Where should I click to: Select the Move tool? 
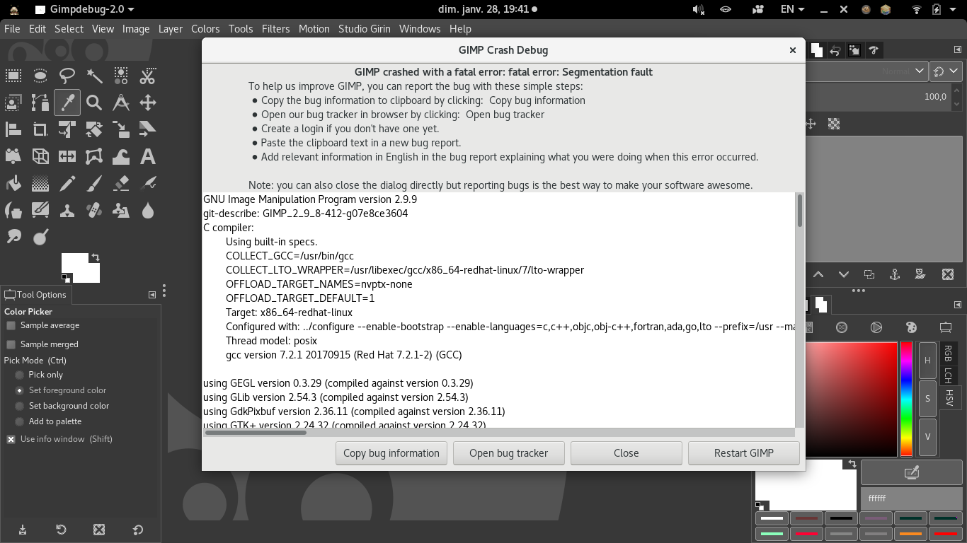[x=148, y=103]
